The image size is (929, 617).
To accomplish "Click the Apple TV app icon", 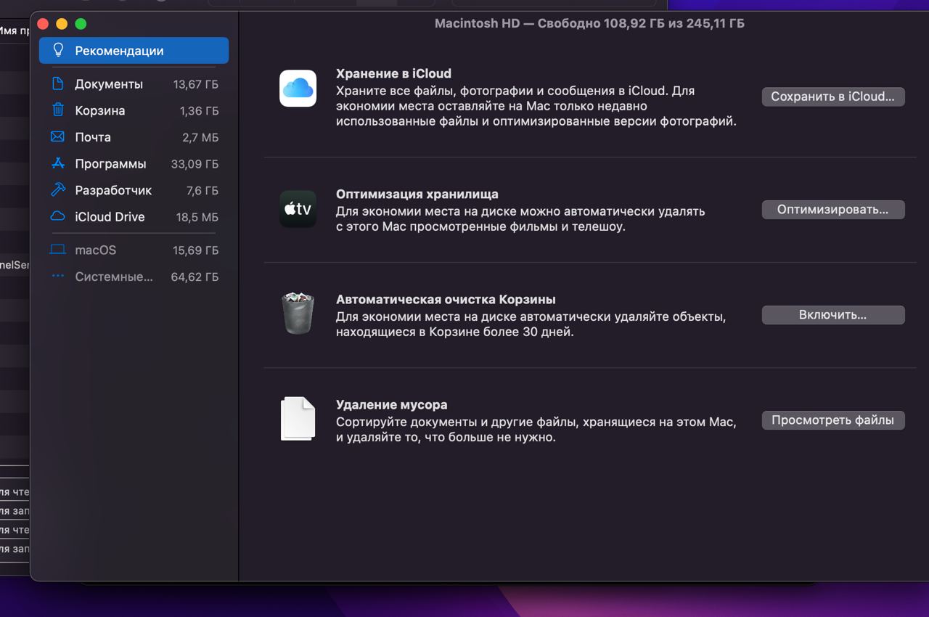I will click(x=298, y=209).
